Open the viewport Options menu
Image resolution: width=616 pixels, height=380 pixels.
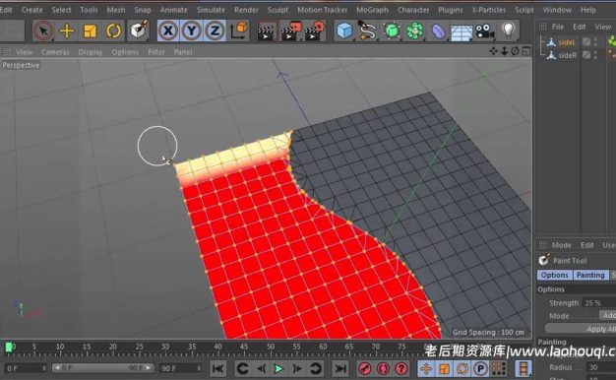pos(125,52)
